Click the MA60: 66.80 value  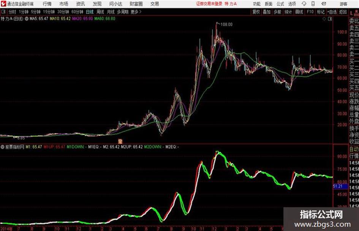(x=105, y=19)
